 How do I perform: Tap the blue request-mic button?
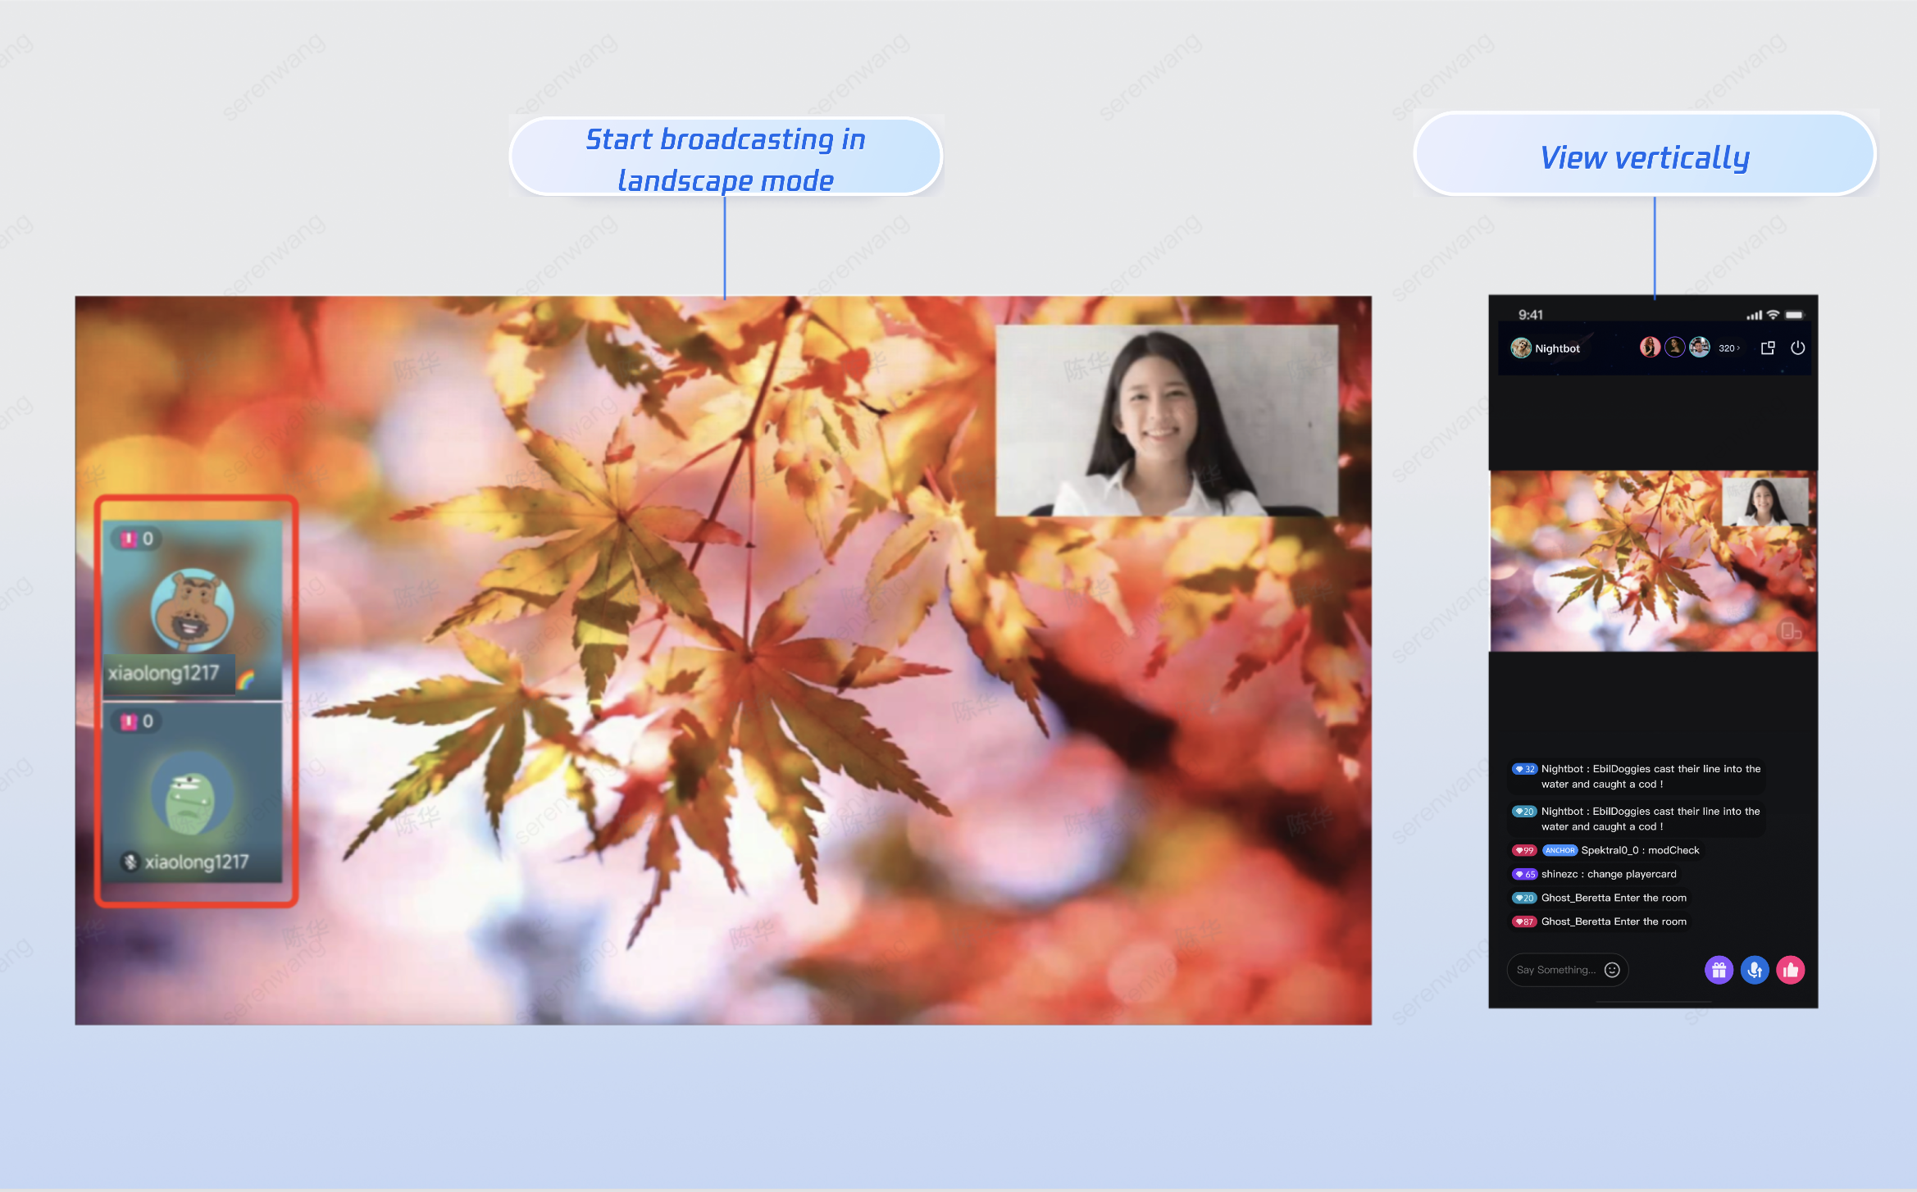click(x=1755, y=970)
